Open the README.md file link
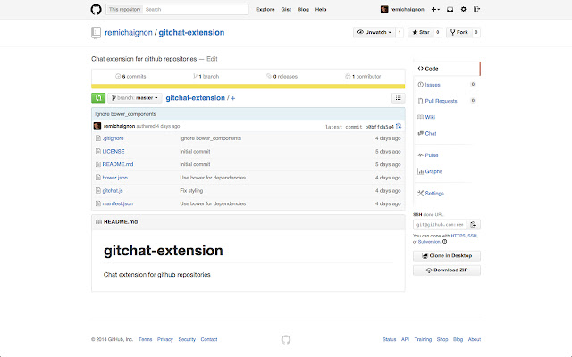The image size is (572, 357). point(118,164)
